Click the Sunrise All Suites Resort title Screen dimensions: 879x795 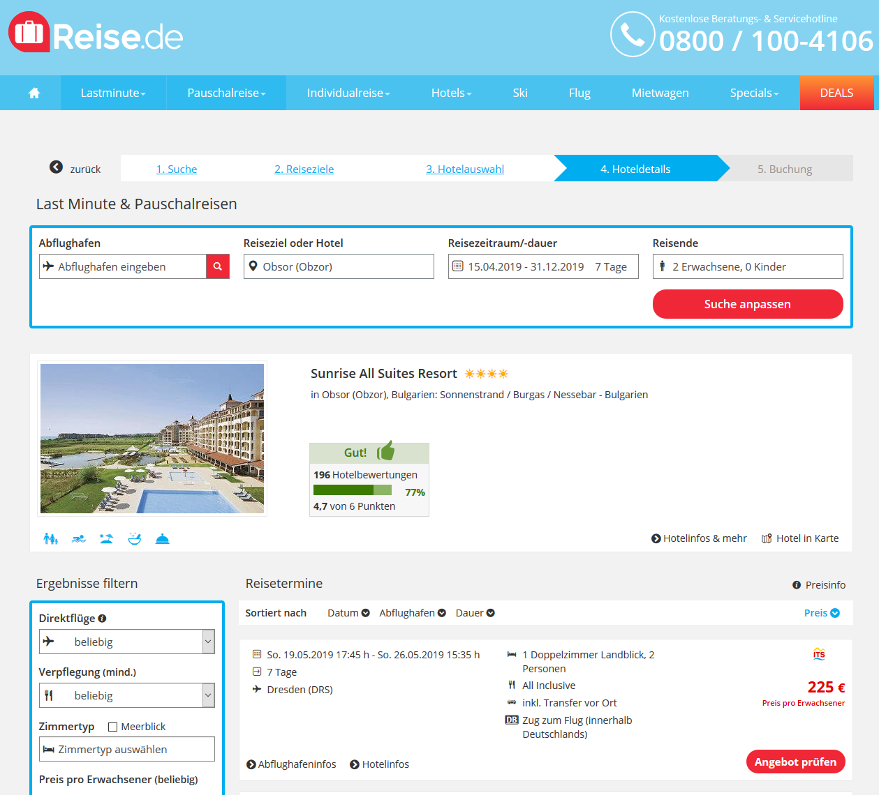(x=384, y=374)
